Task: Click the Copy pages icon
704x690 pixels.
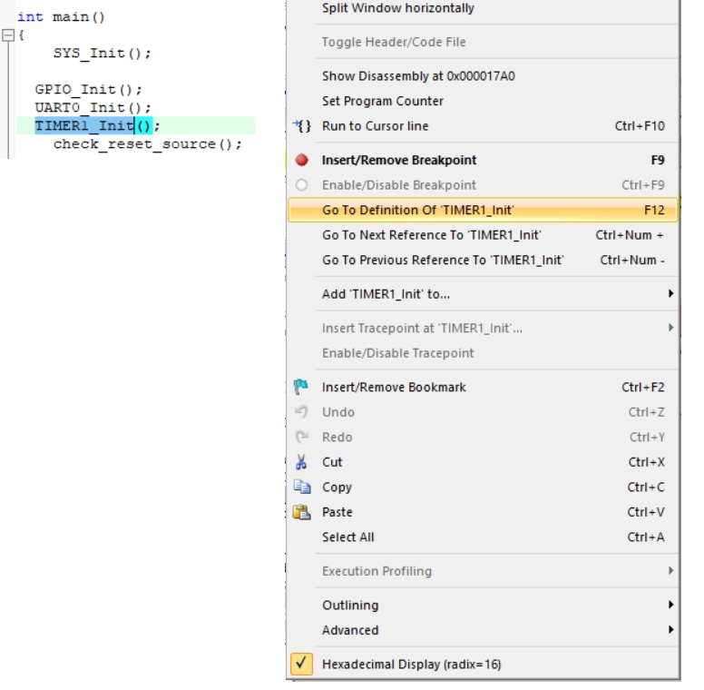Action: 302,487
